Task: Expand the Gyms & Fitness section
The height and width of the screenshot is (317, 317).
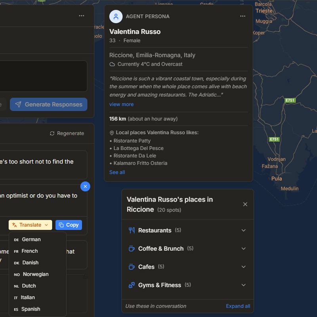Action: click(x=244, y=285)
